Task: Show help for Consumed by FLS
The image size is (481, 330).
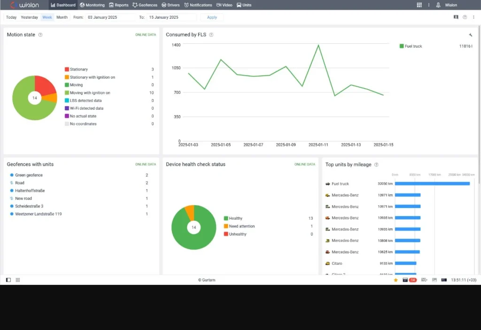Action: 211,35
